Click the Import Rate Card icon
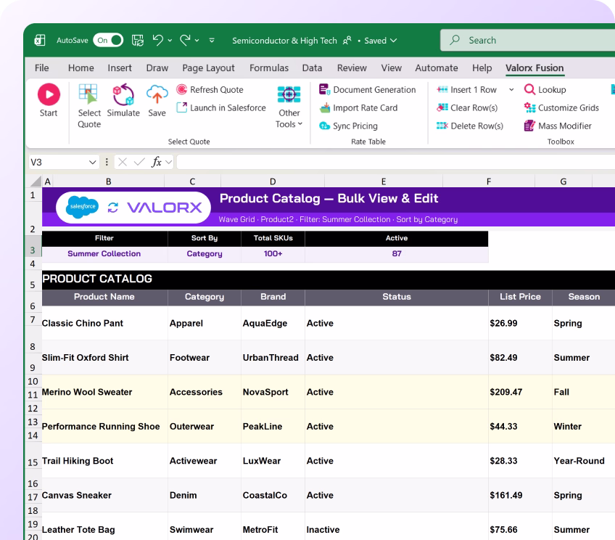Screen dimensions: 615x540 (x=325, y=107)
